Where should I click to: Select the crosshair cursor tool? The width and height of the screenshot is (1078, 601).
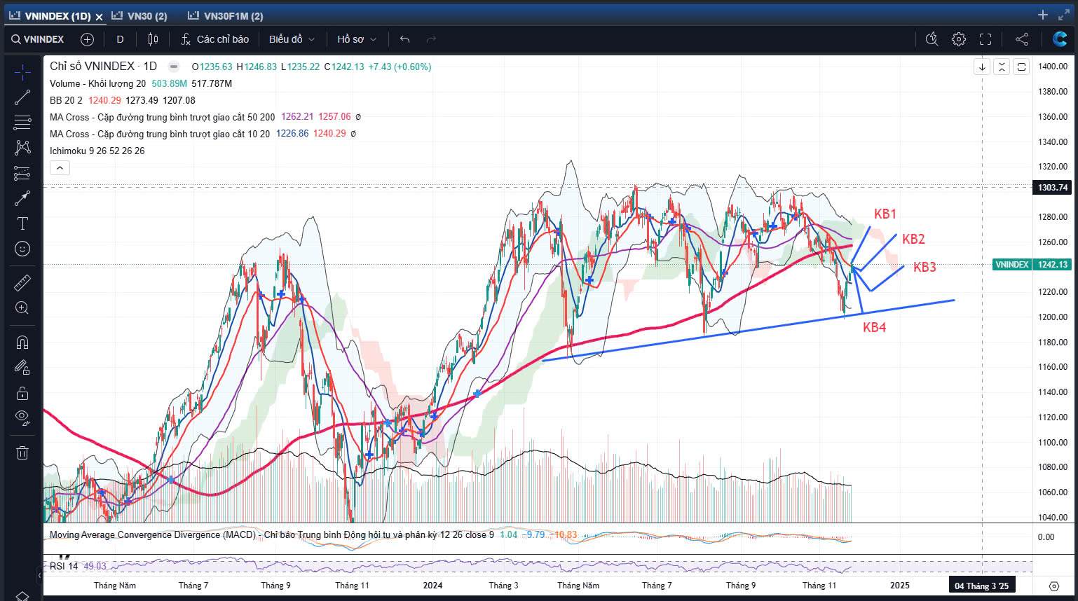pyautogui.click(x=22, y=72)
